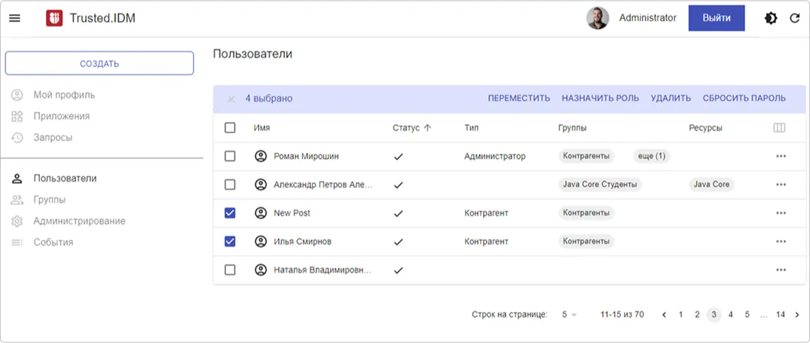
Task: Click the Выйти logout button
Action: pos(716,18)
